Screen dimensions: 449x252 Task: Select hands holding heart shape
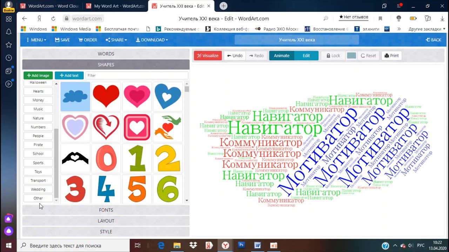tap(168, 127)
